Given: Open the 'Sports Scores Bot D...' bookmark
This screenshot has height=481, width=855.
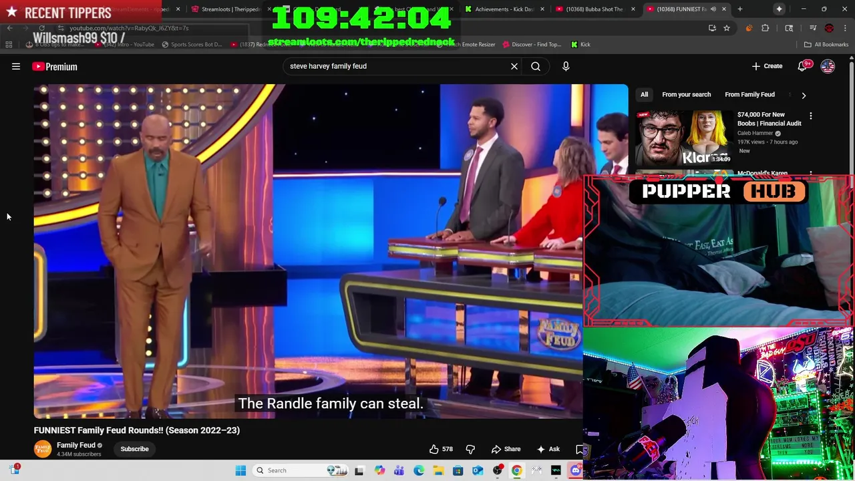Looking at the screenshot, I should tap(191, 45).
